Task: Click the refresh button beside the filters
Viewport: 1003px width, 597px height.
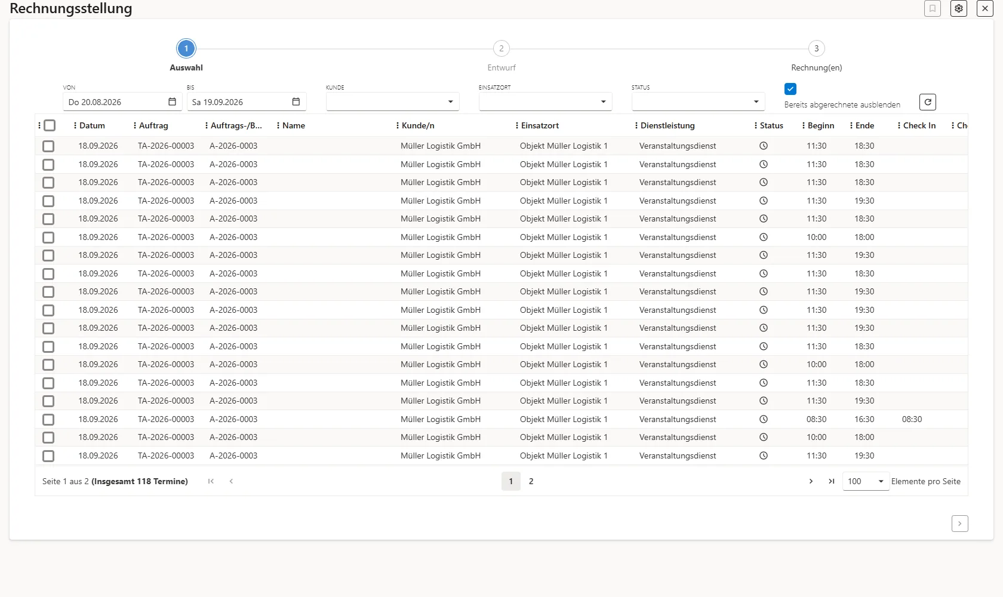Action: tap(928, 102)
